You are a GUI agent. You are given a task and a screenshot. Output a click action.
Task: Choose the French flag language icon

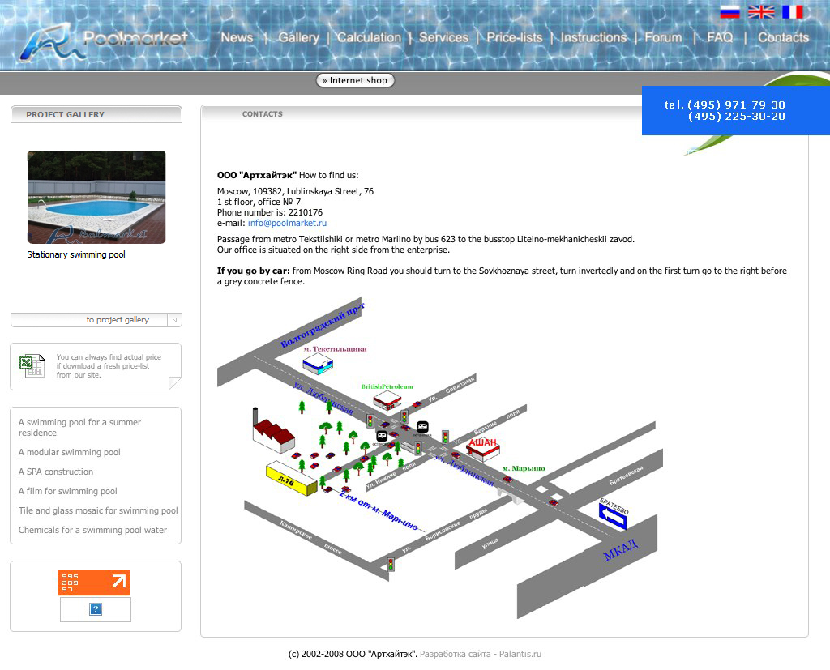click(x=792, y=12)
